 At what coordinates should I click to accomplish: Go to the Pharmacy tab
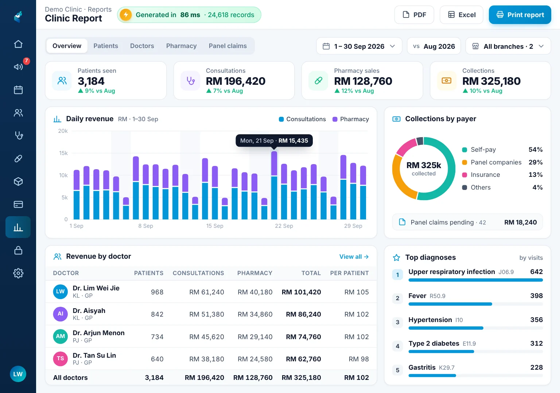182,46
